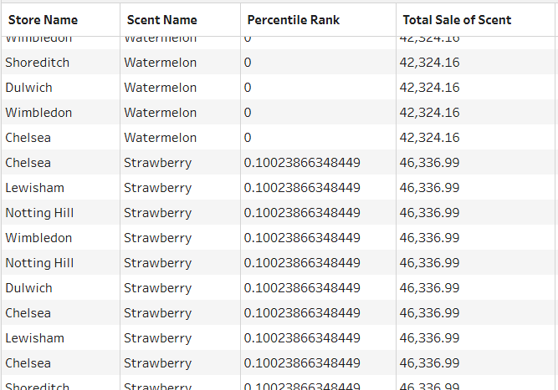This screenshot has width=558, height=390.
Task: Select the Percentile Rank column header
Action: click(x=294, y=20)
